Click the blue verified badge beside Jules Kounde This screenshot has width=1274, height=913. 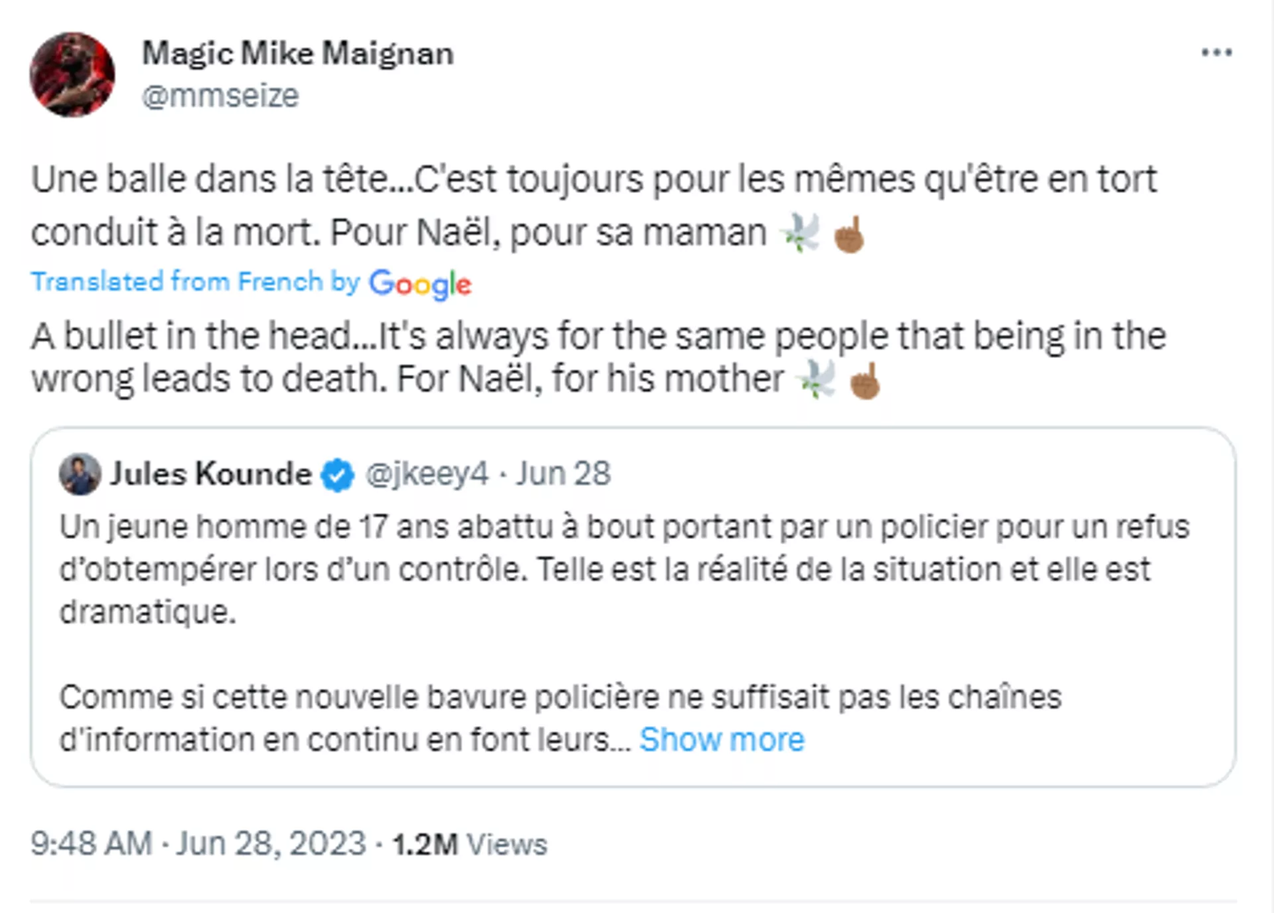tap(338, 475)
